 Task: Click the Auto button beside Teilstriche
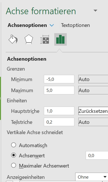tap(93, 122)
